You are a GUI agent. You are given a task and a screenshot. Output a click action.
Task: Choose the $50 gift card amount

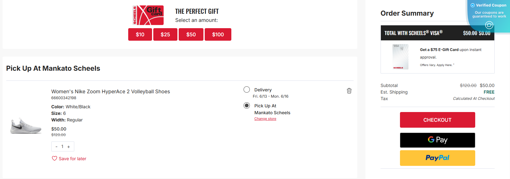click(191, 34)
